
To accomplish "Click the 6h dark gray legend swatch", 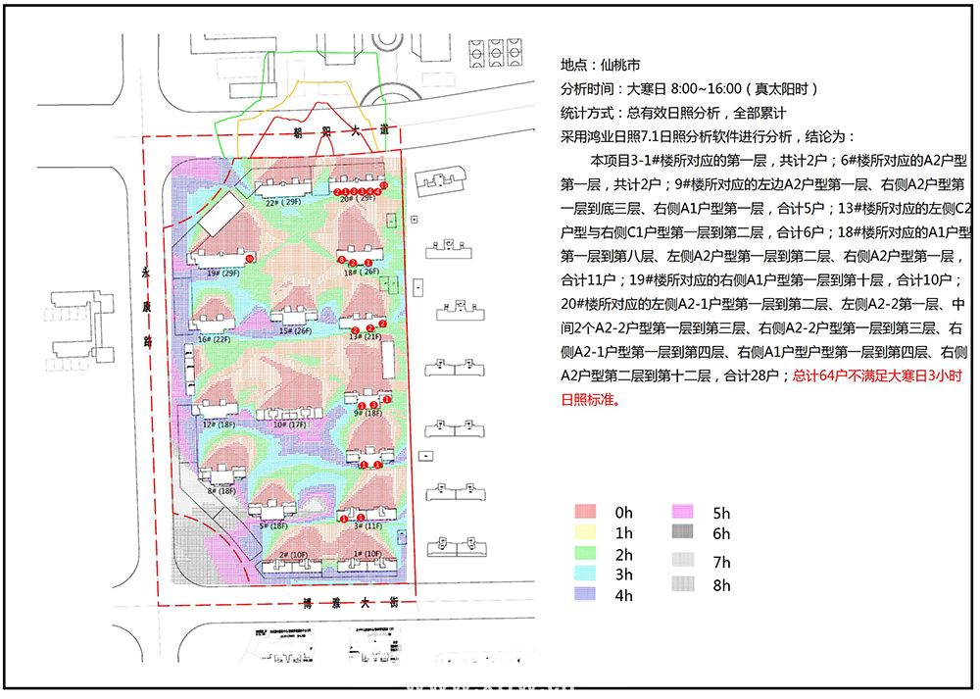I will [682, 532].
